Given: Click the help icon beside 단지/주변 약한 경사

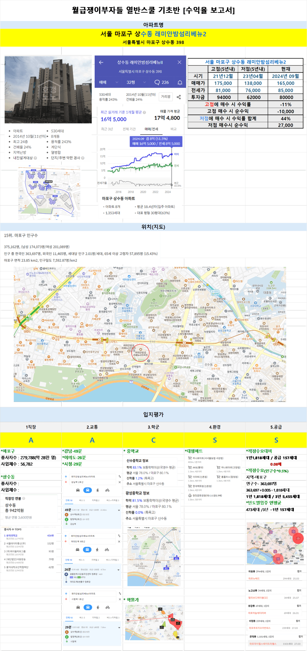Looking at the screenshot, I should click(x=83, y=158).
